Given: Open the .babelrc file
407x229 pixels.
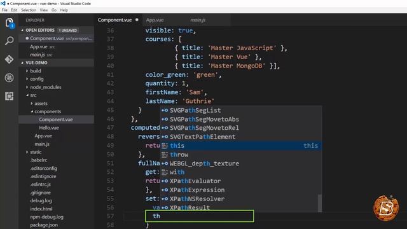Looking at the screenshot, I should tap(38, 160).
